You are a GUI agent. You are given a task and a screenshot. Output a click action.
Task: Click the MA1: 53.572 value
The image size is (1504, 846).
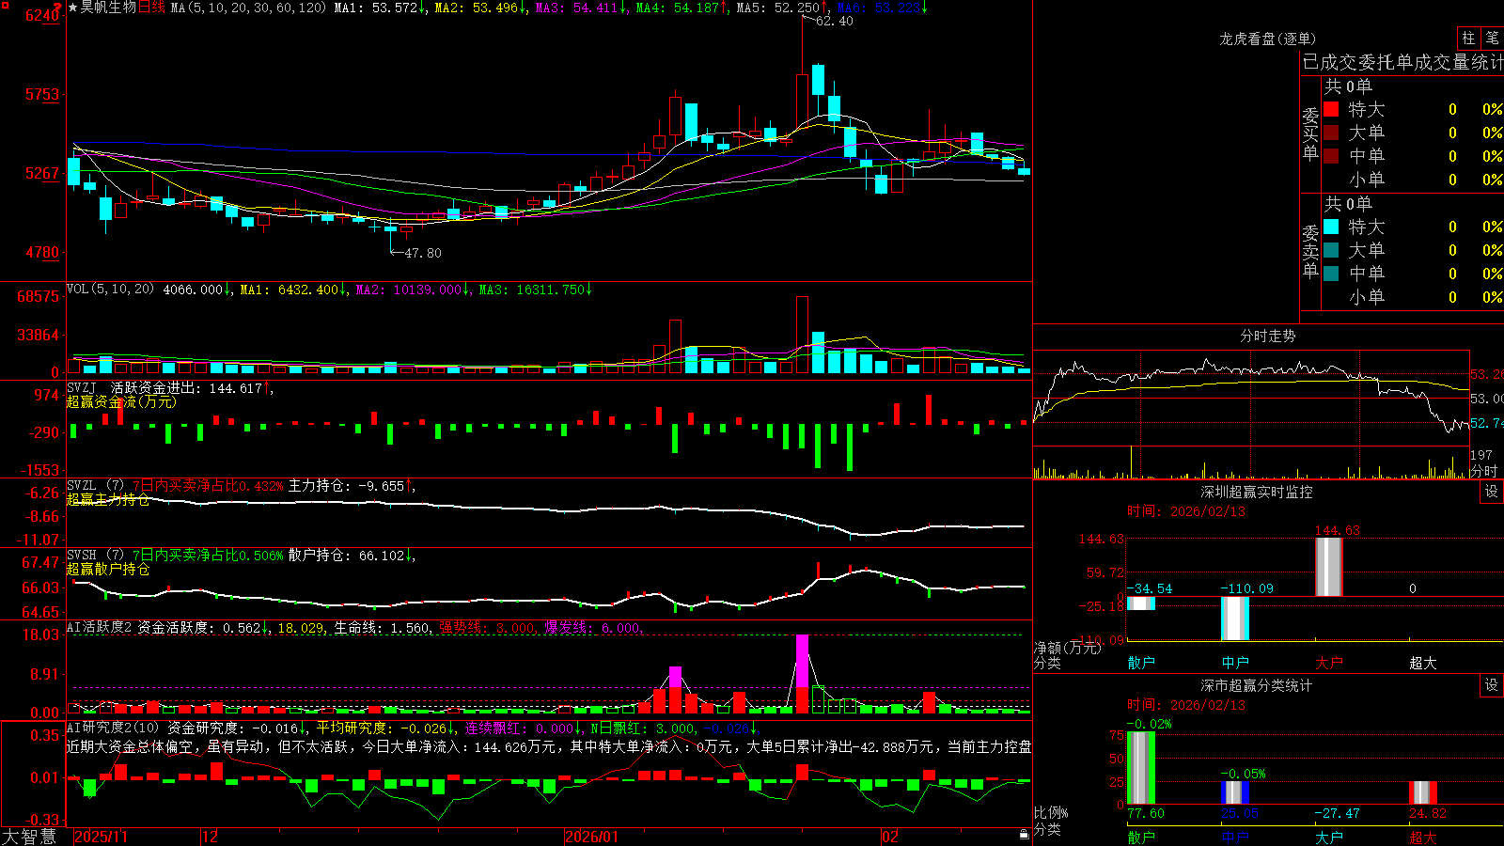coord(375,8)
